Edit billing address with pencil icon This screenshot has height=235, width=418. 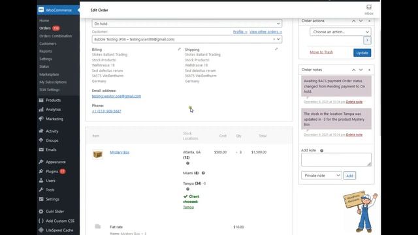[179, 50]
